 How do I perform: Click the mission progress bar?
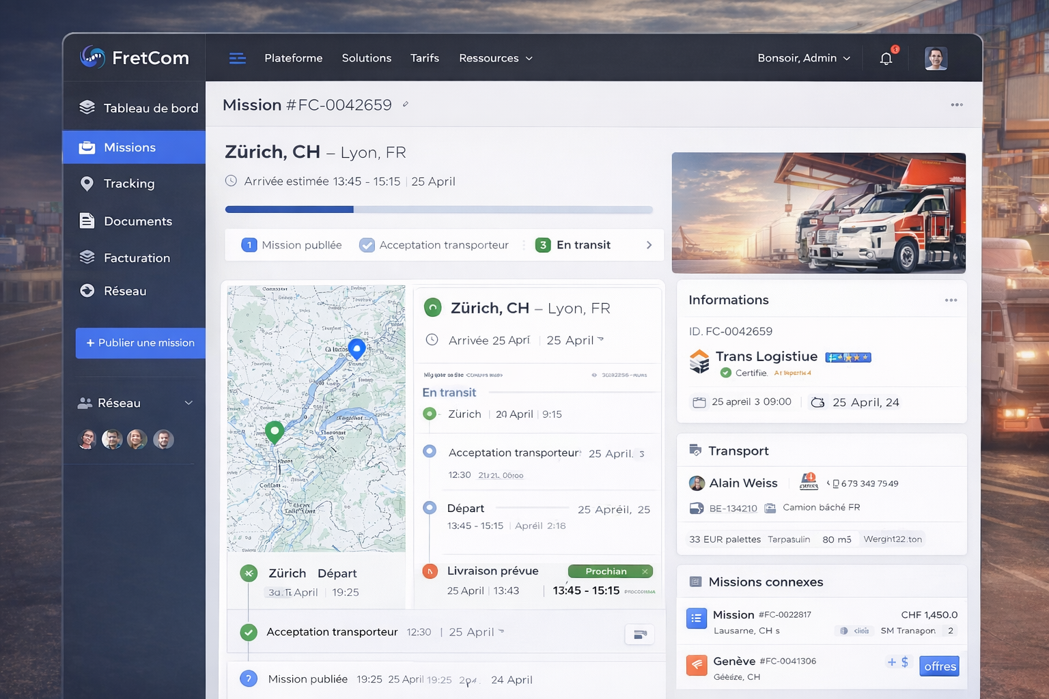[x=438, y=210]
